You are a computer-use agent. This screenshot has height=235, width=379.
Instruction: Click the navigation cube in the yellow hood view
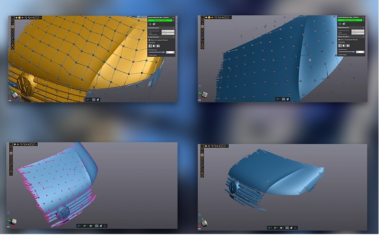(14, 95)
